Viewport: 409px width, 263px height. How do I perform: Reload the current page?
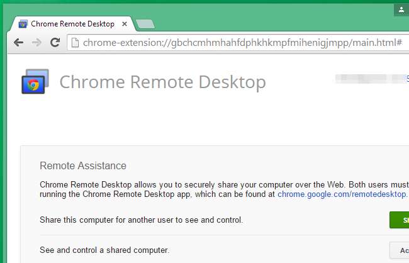pos(55,43)
